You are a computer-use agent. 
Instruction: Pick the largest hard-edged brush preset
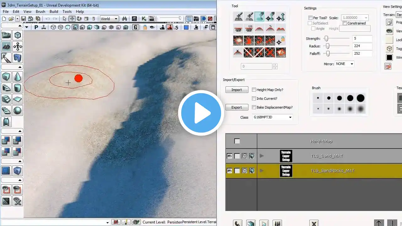pos(361,98)
